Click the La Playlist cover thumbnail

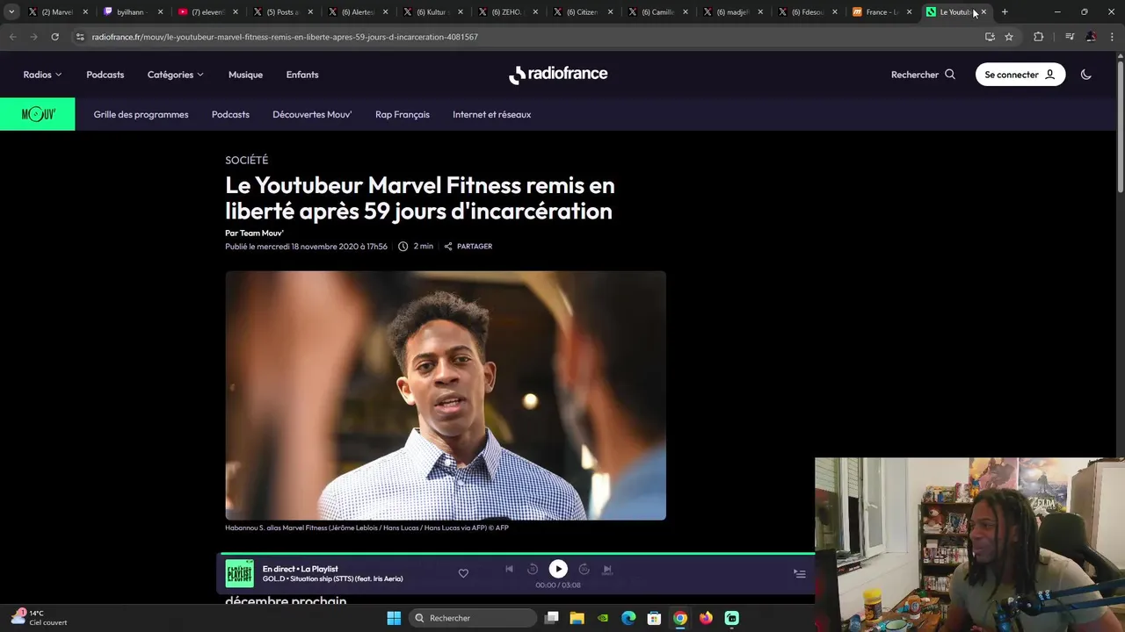[239, 573]
